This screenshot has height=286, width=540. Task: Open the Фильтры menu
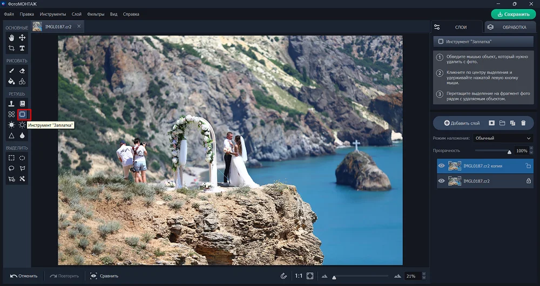click(x=96, y=14)
